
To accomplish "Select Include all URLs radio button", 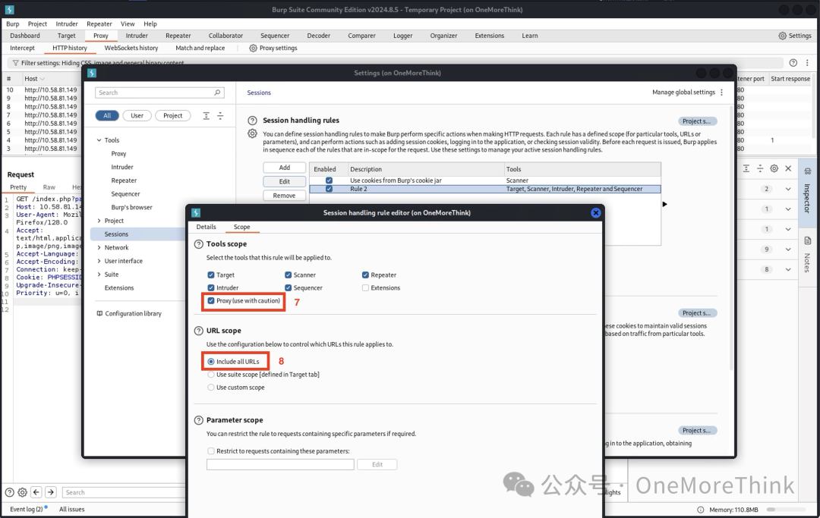I will pyautogui.click(x=211, y=361).
